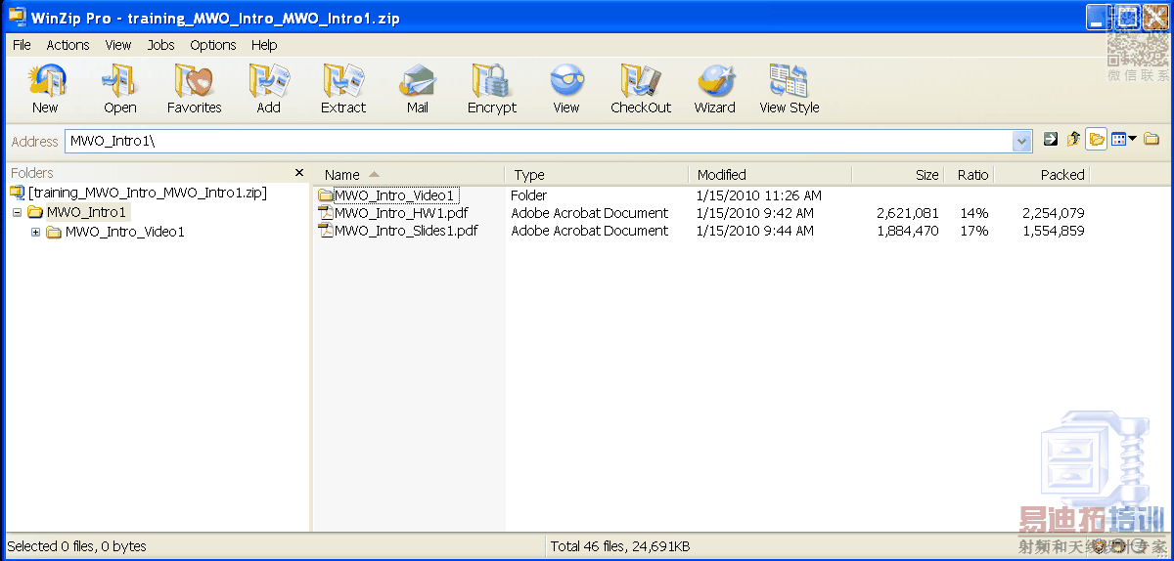Viewport: 1174px width, 561px height.
Task: Open the views dropdown arrow
Action: pos(1133,140)
